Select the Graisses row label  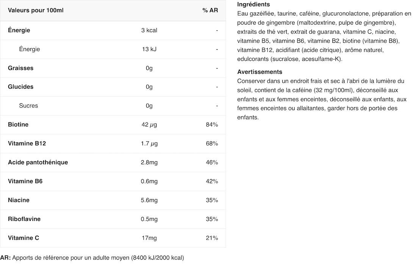[x=21, y=68]
